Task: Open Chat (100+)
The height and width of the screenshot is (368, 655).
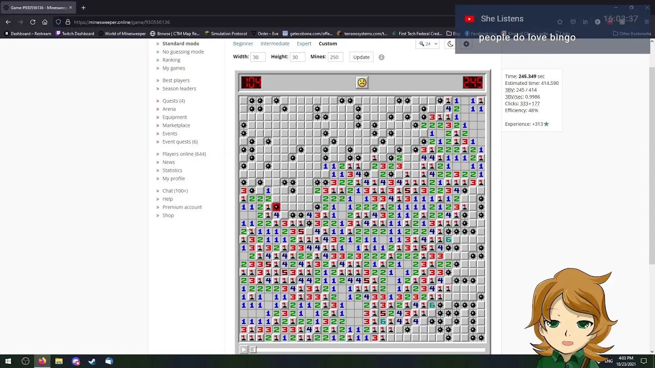Action: 175,191
